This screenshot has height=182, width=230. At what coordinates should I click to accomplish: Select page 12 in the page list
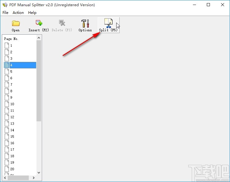(20, 117)
